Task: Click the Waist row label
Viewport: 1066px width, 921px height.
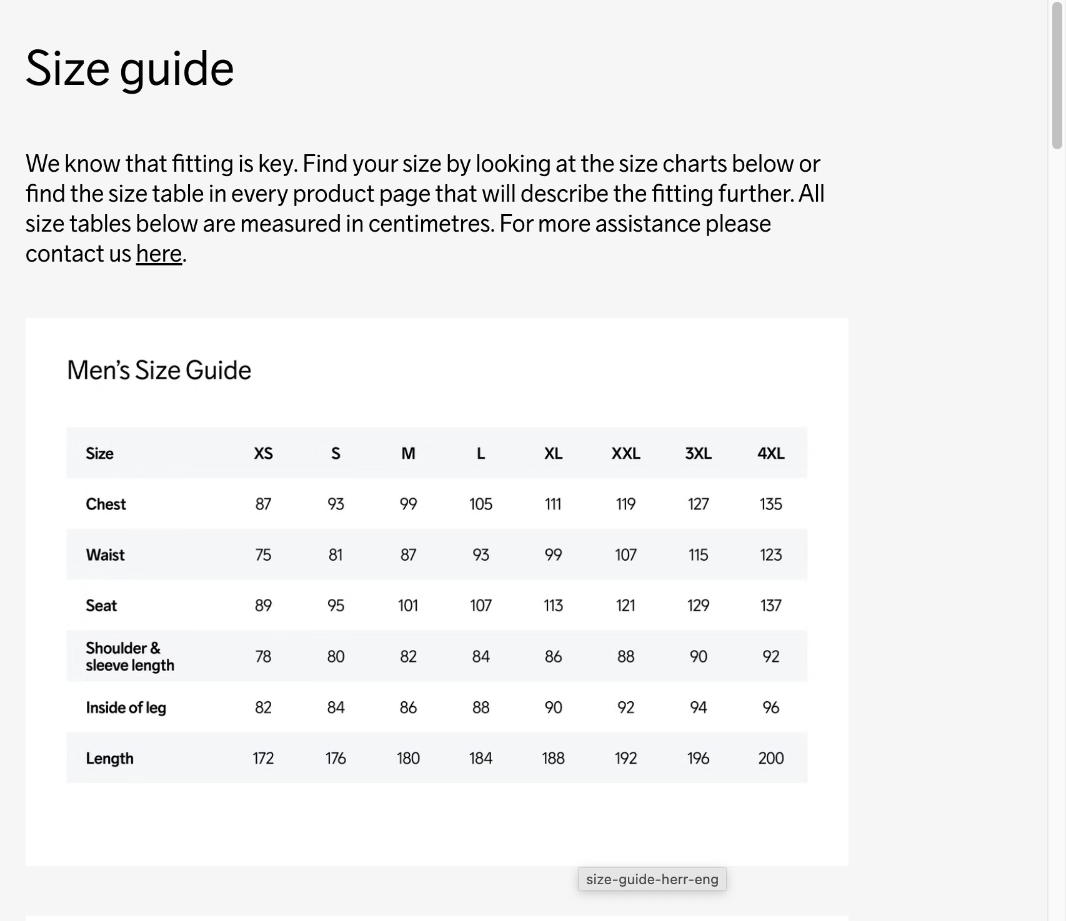Action: 105,554
